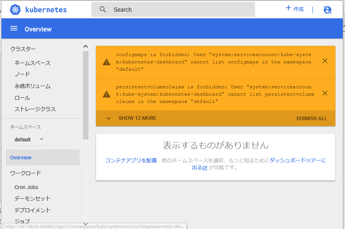Click the search magnifier icon
The height and width of the screenshot is (229, 345).
[x=103, y=10]
